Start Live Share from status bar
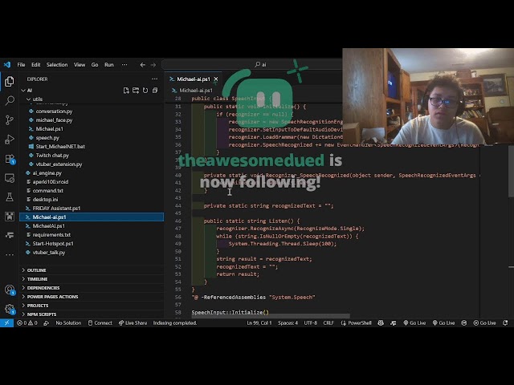514x385 pixels. (133, 322)
